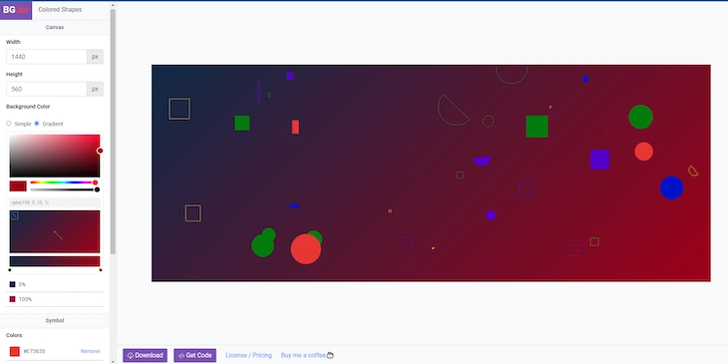Image resolution: width=728 pixels, height=364 pixels.
Task: Click the gradient direction icon in preview
Action: (x=14, y=215)
